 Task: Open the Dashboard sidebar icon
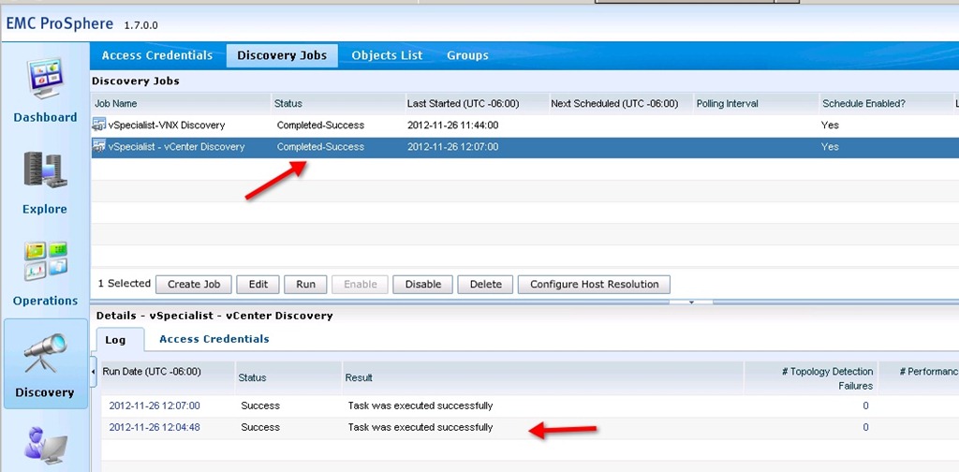click(x=44, y=81)
